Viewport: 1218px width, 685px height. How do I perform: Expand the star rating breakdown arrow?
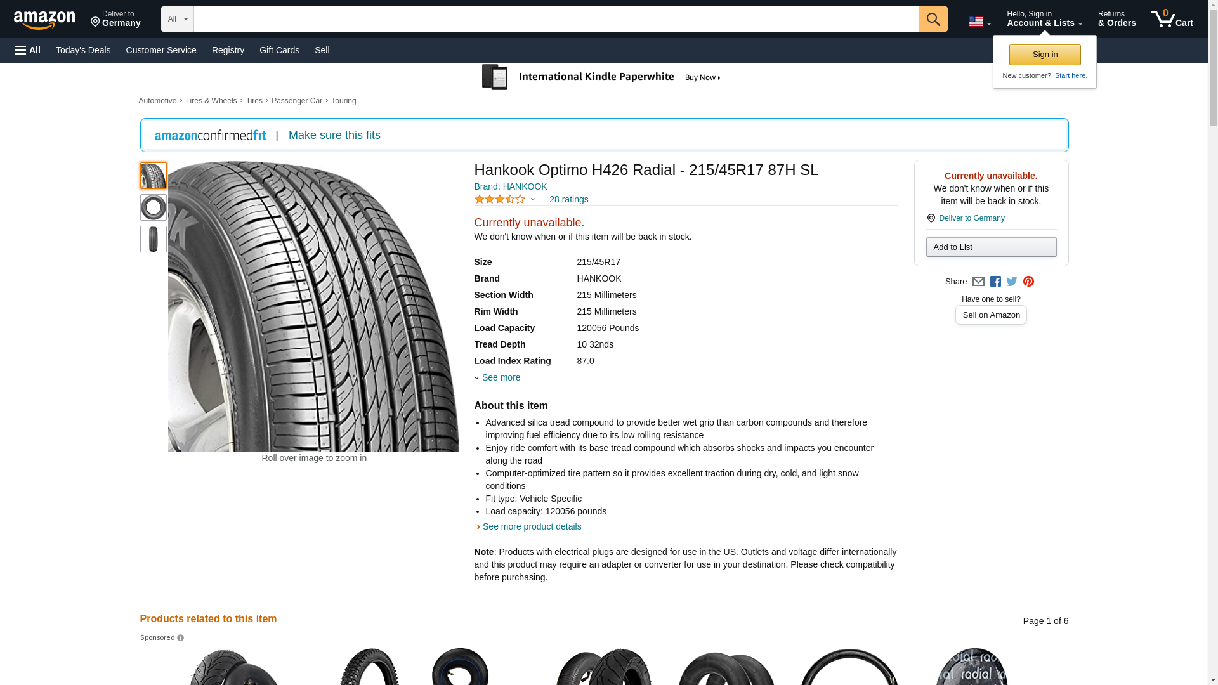533,200
